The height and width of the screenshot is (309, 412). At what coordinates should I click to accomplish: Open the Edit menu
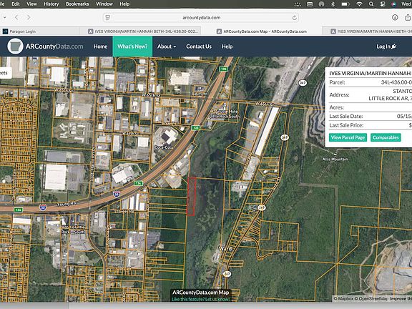[x=16, y=4]
